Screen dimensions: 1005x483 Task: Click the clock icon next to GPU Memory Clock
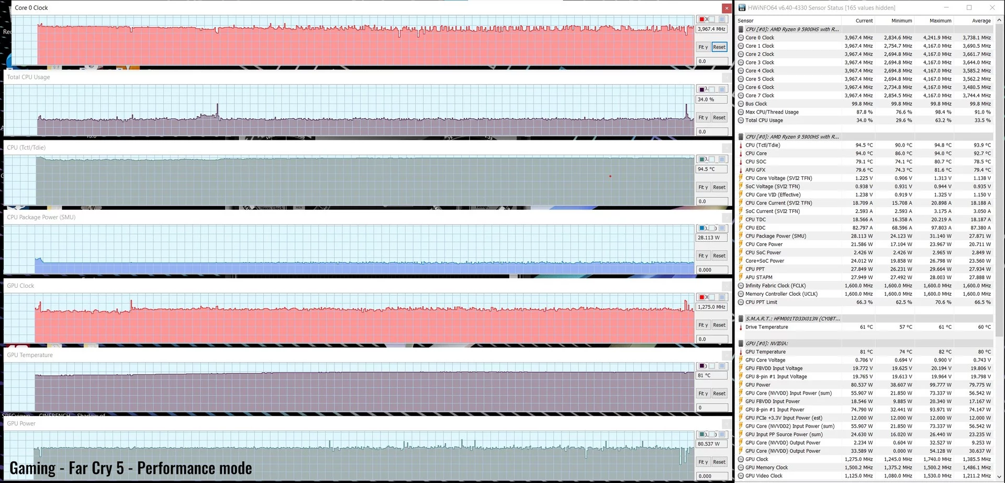(x=741, y=468)
